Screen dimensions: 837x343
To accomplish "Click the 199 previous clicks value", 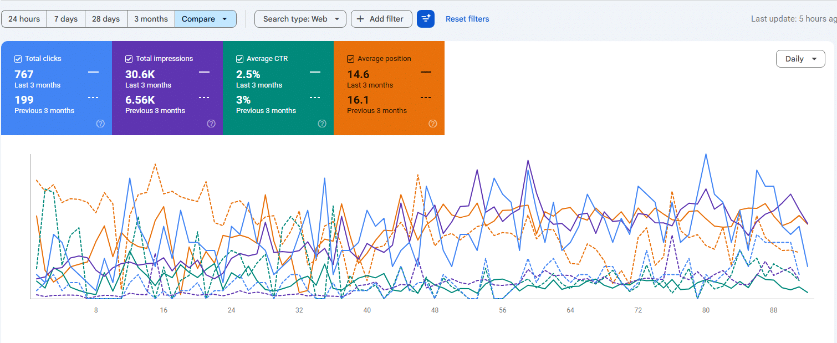I will pyautogui.click(x=24, y=100).
